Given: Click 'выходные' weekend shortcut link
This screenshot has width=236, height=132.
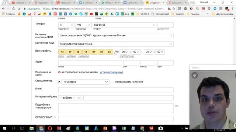Looking at the screenshot, I should coord(71,56).
